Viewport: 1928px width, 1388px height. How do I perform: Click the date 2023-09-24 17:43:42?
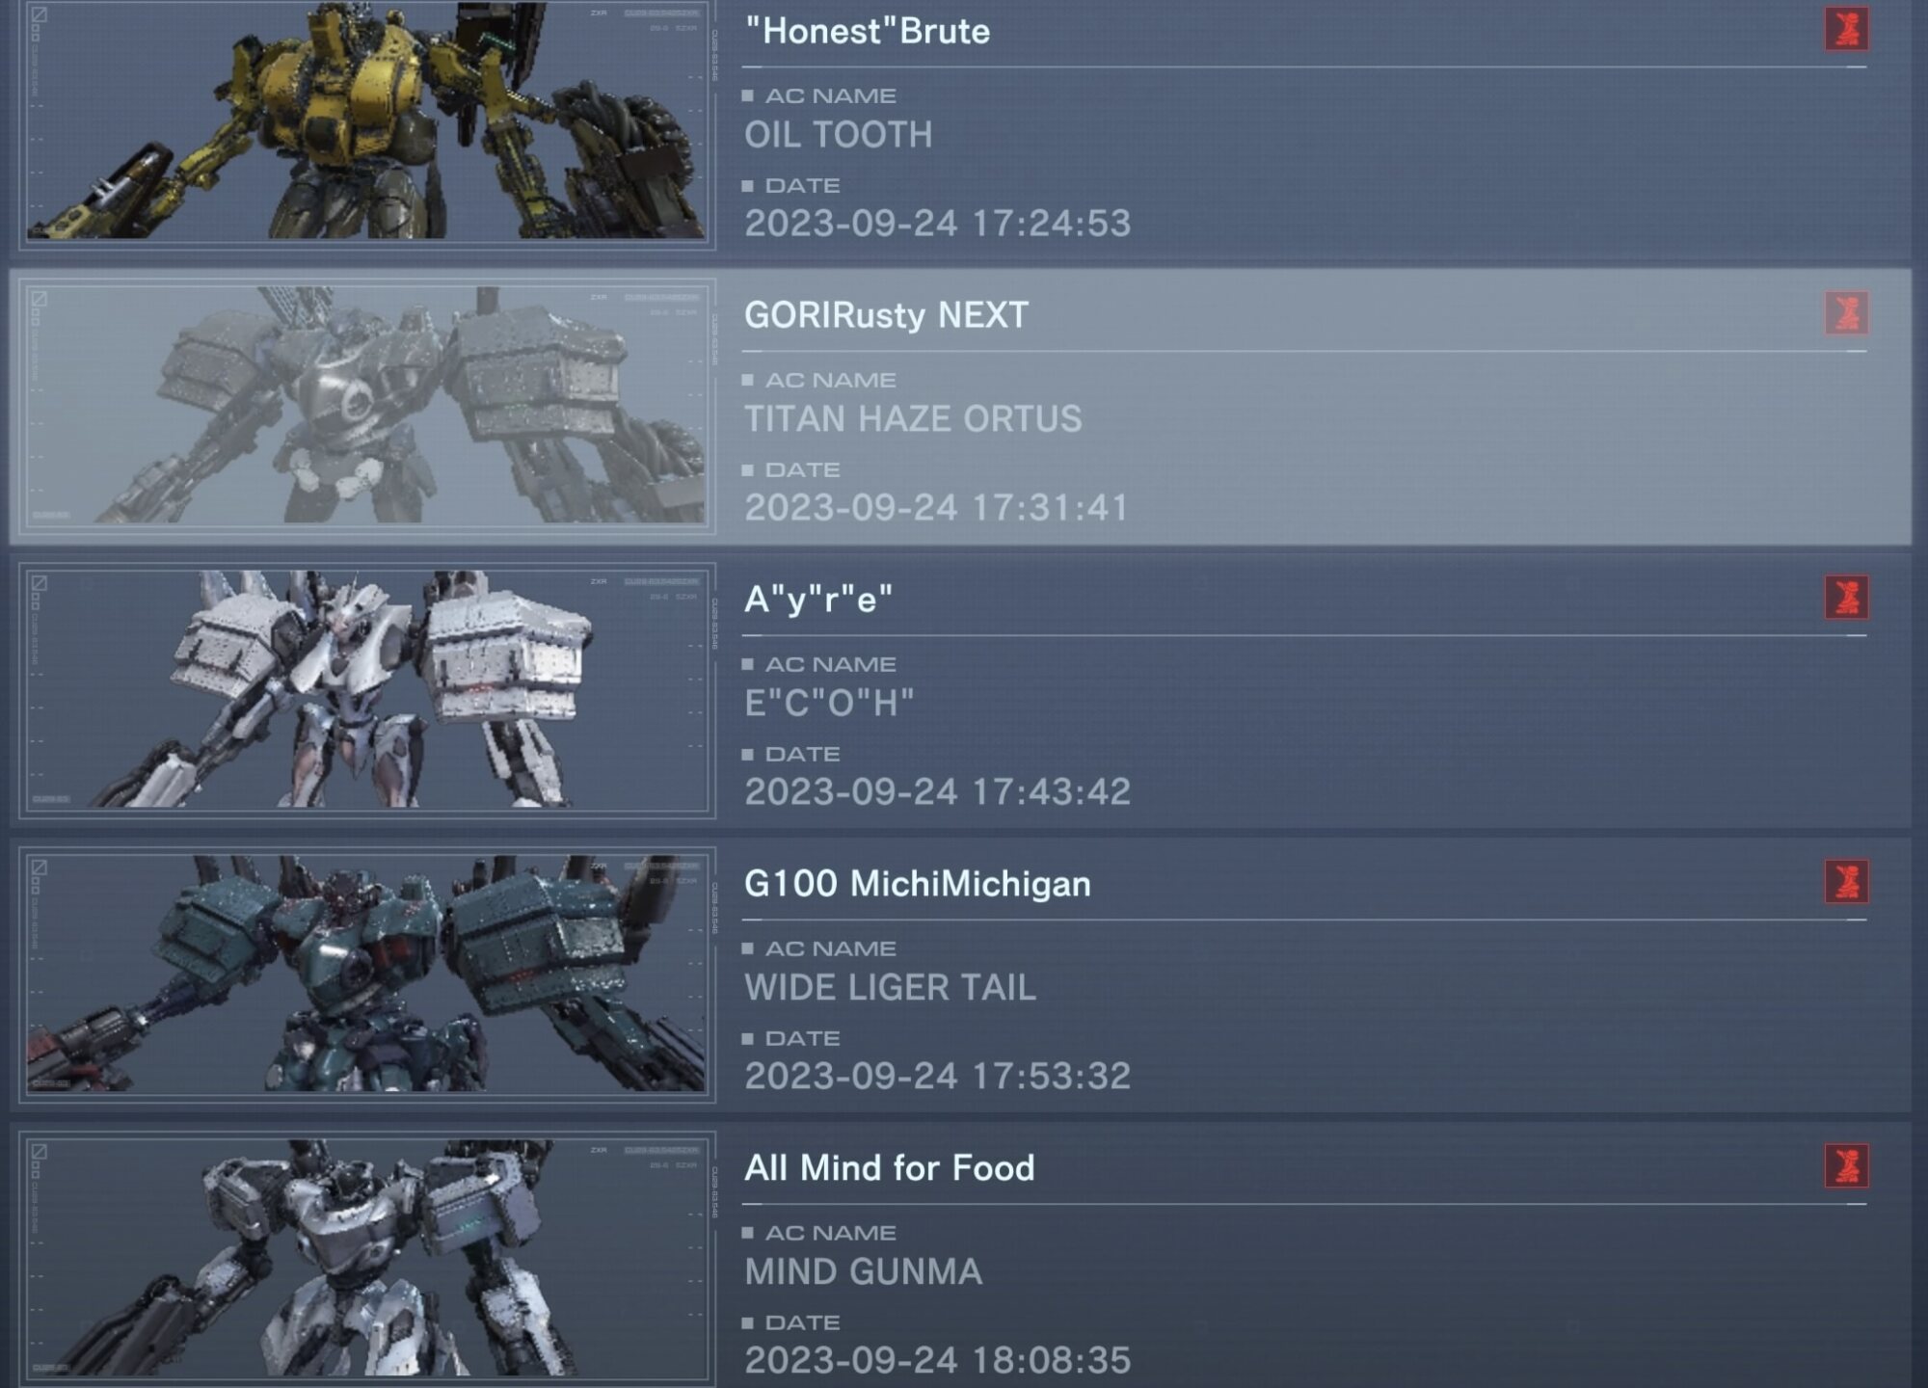937,791
